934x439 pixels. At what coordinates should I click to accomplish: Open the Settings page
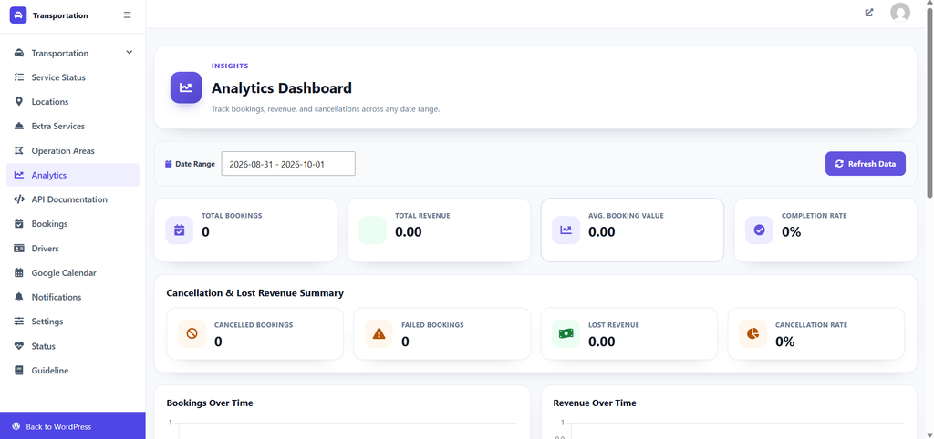[x=73, y=322]
